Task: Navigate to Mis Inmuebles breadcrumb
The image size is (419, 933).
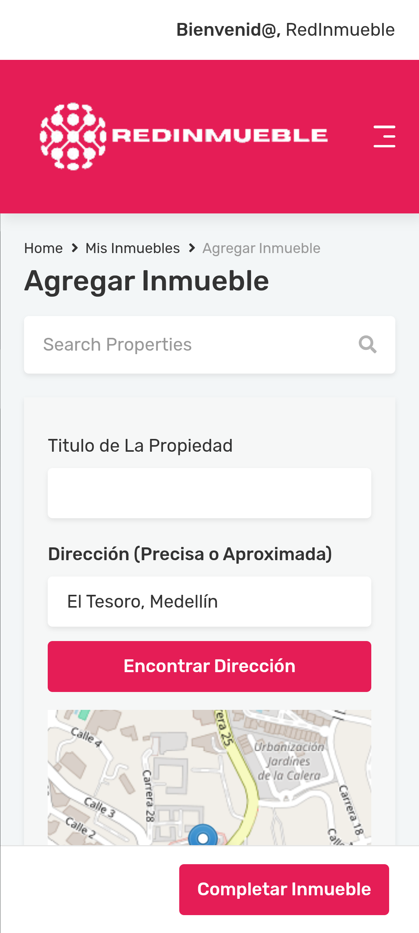Action: [x=133, y=248]
